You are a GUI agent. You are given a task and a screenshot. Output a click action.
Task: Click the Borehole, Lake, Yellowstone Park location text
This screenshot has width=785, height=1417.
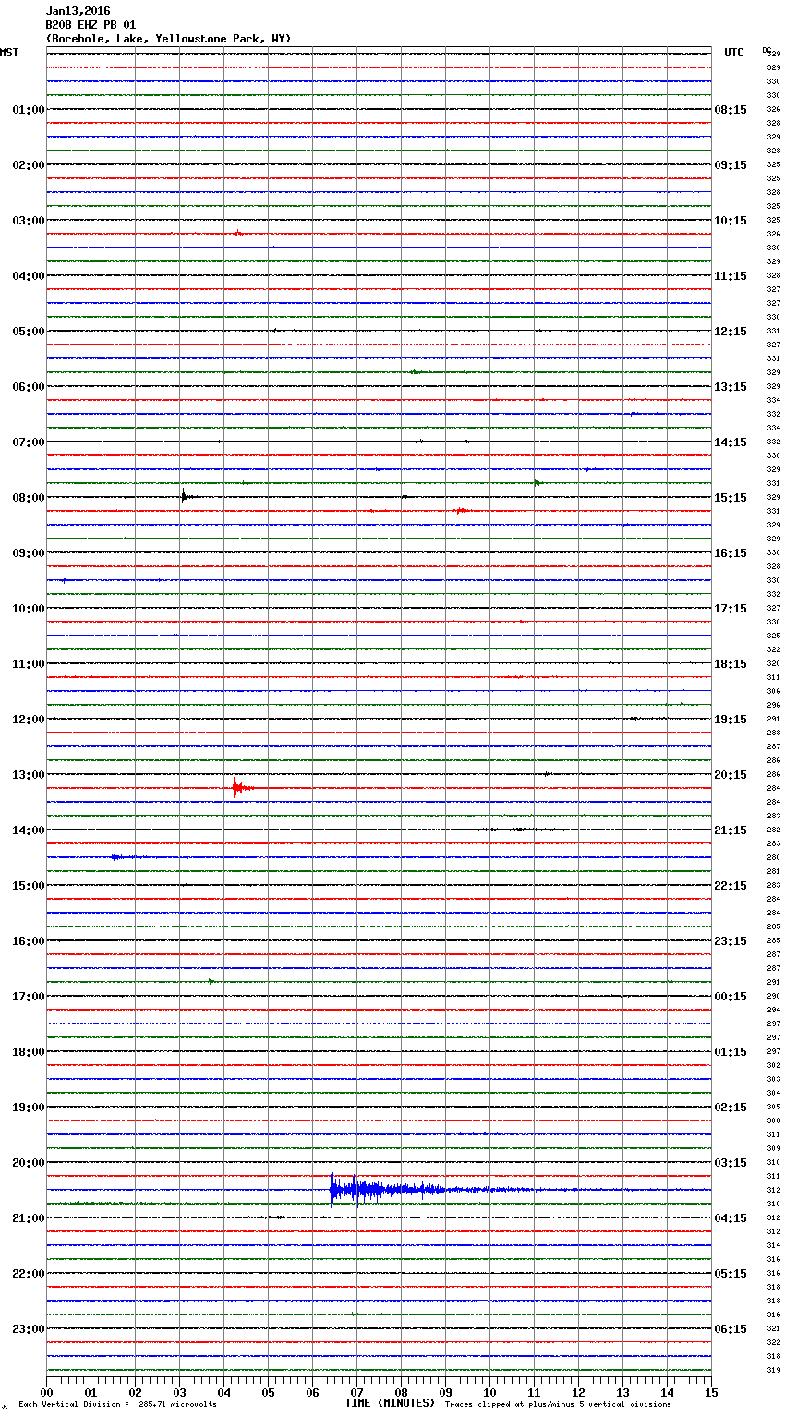click(168, 39)
